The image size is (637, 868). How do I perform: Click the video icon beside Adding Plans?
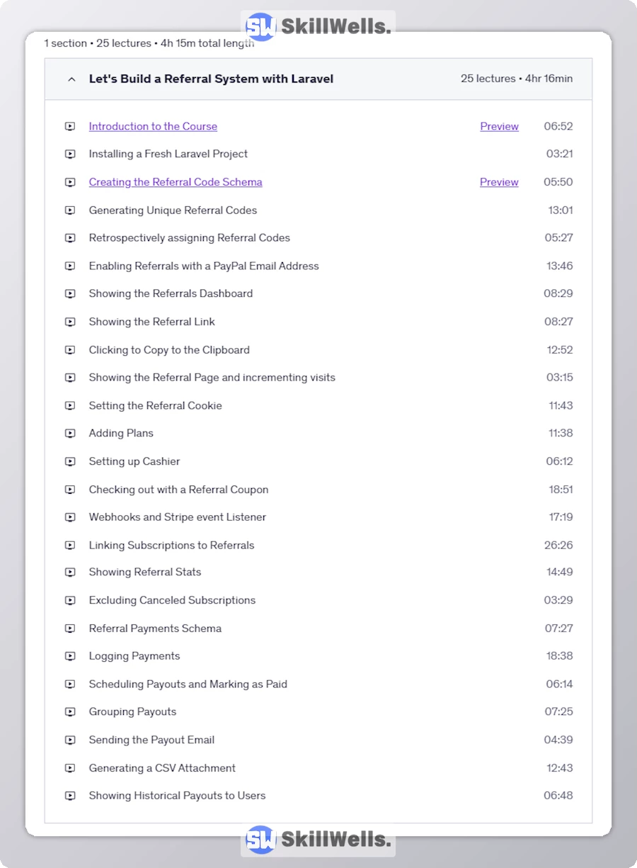(x=70, y=434)
